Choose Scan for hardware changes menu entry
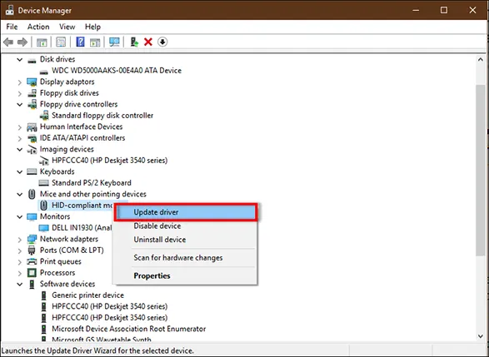The width and height of the screenshot is (489, 357). click(186, 258)
